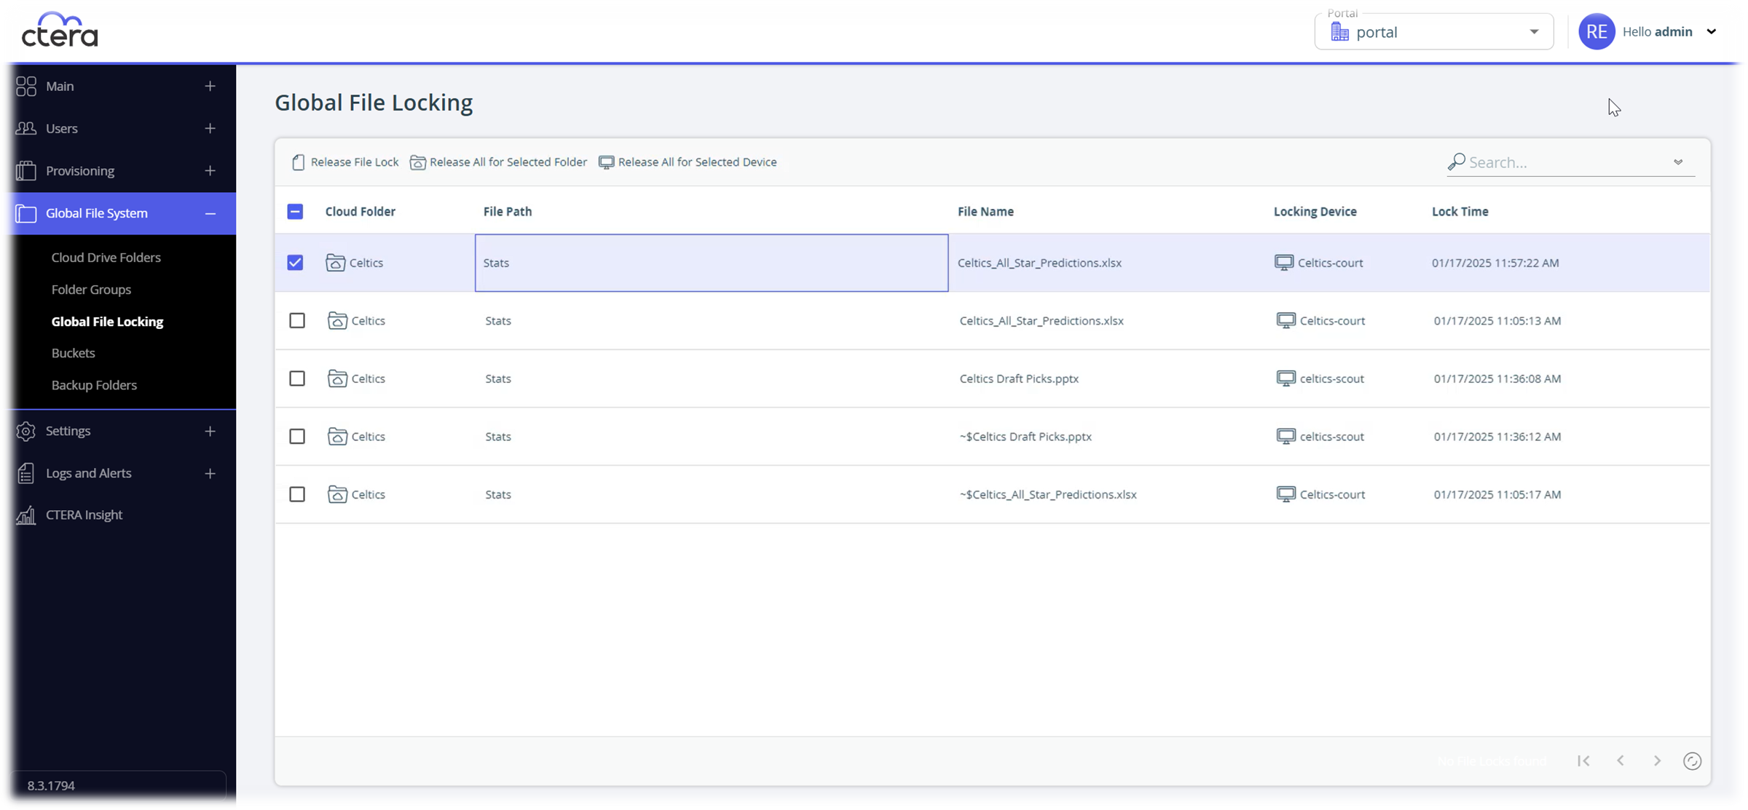Viewport: 1748px width, 810px height.
Task: Open the search options dropdown arrow
Action: pyautogui.click(x=1678, y=162)
